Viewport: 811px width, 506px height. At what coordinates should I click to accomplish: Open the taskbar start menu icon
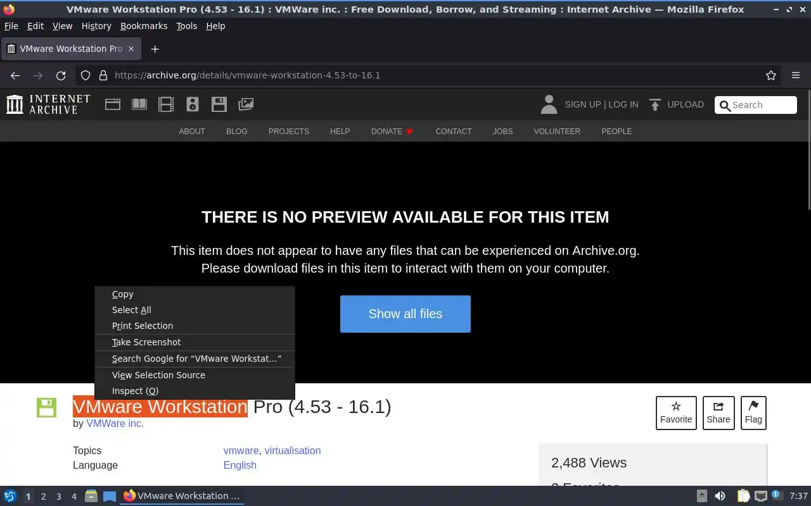tap(10, 496)
